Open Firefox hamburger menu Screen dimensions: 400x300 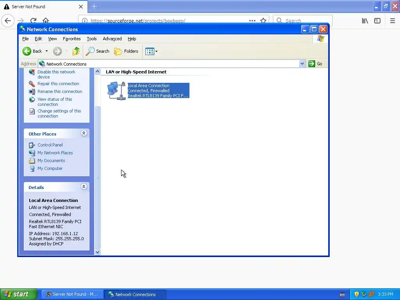click(392, 21)
